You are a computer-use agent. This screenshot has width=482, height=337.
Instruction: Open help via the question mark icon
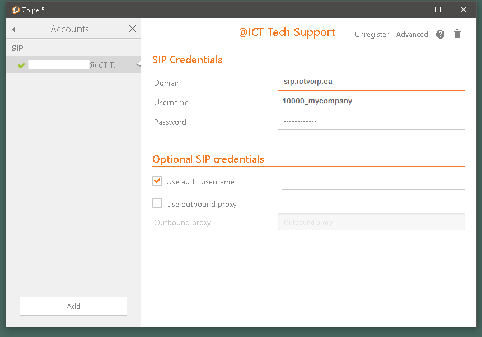[x=440, y=34]
